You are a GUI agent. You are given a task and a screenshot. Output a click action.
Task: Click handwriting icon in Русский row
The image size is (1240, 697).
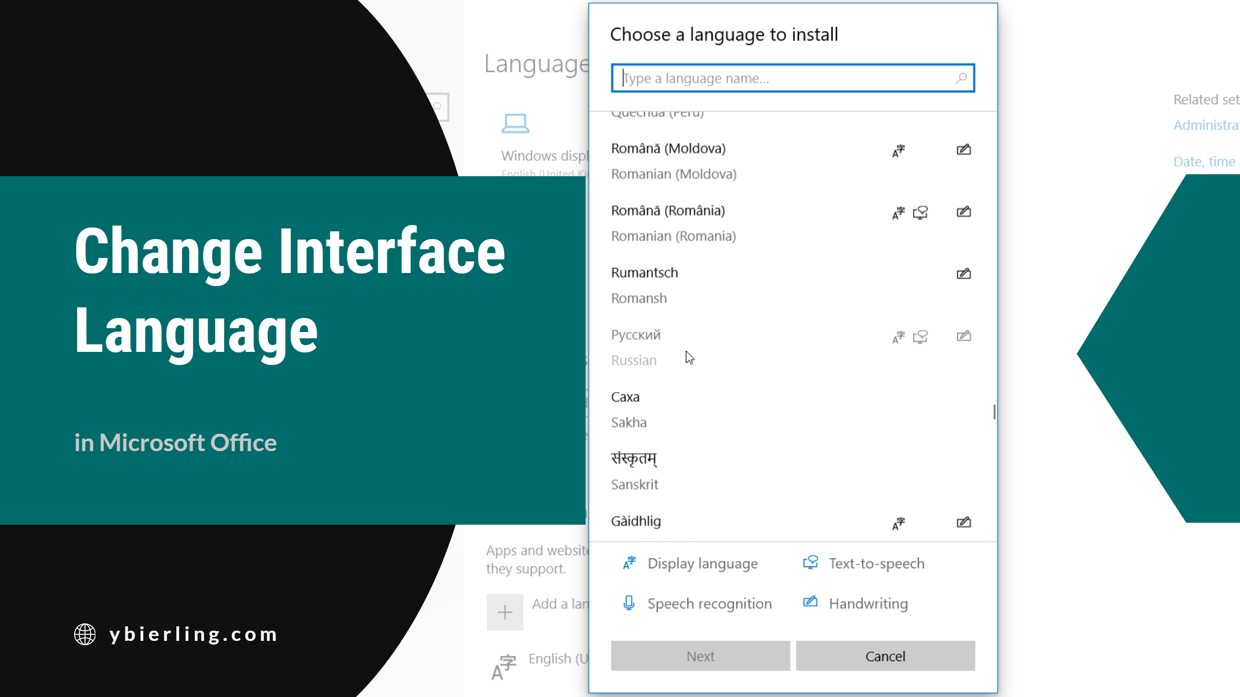pyautogui.click(x=963, y=336)
